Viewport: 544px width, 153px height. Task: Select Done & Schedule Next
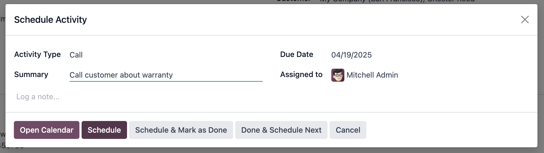[281, 130]
